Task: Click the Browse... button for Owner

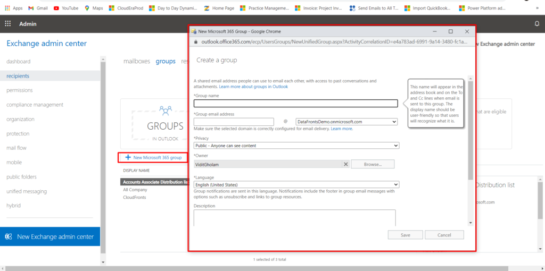Action: [373, 164]
